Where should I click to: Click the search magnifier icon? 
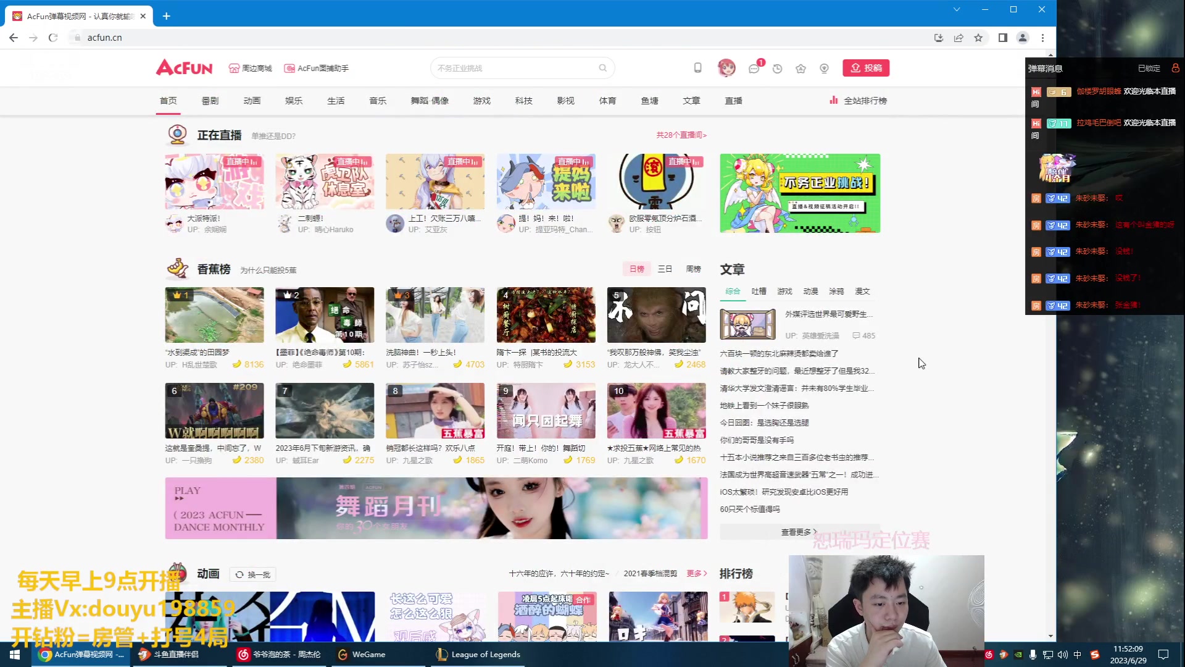pos(603,68)
